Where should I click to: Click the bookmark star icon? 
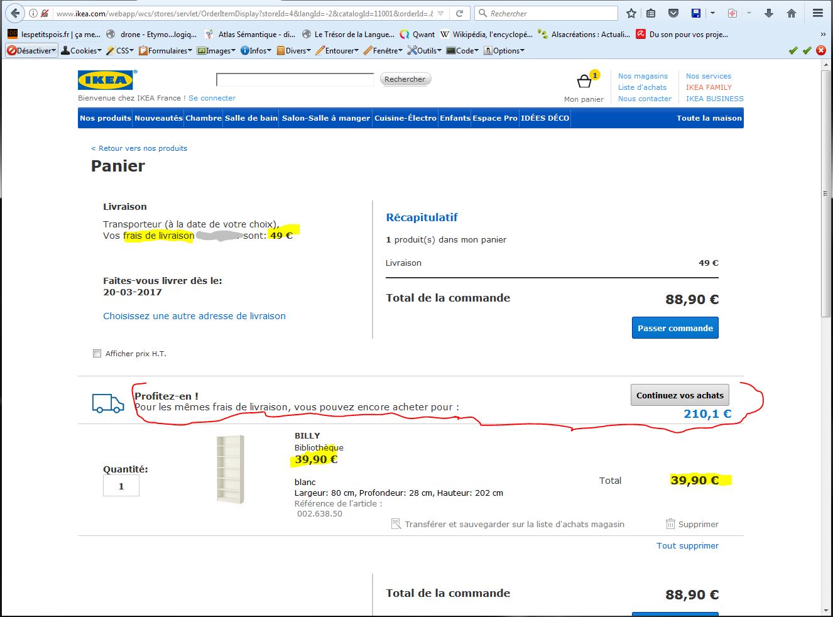point(631,13)
